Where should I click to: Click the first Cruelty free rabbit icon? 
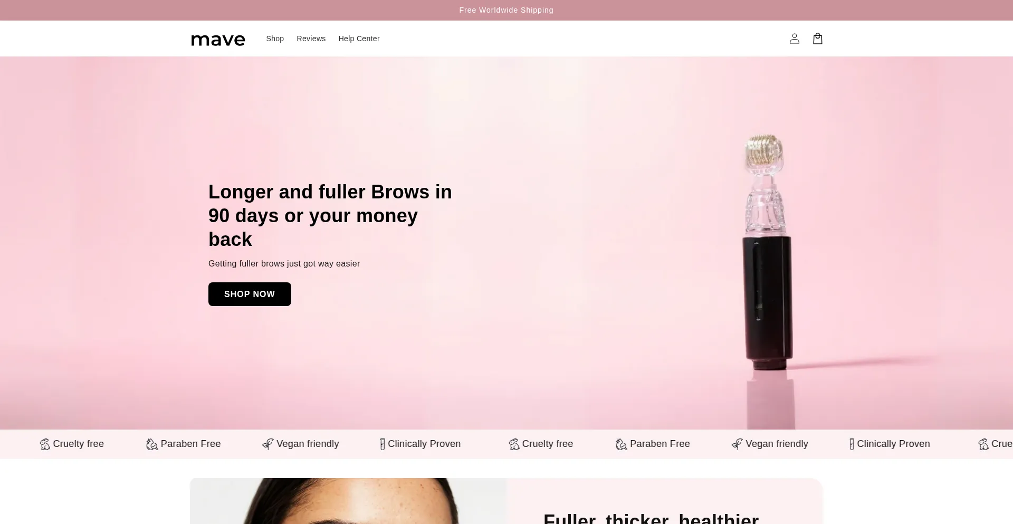45,444
